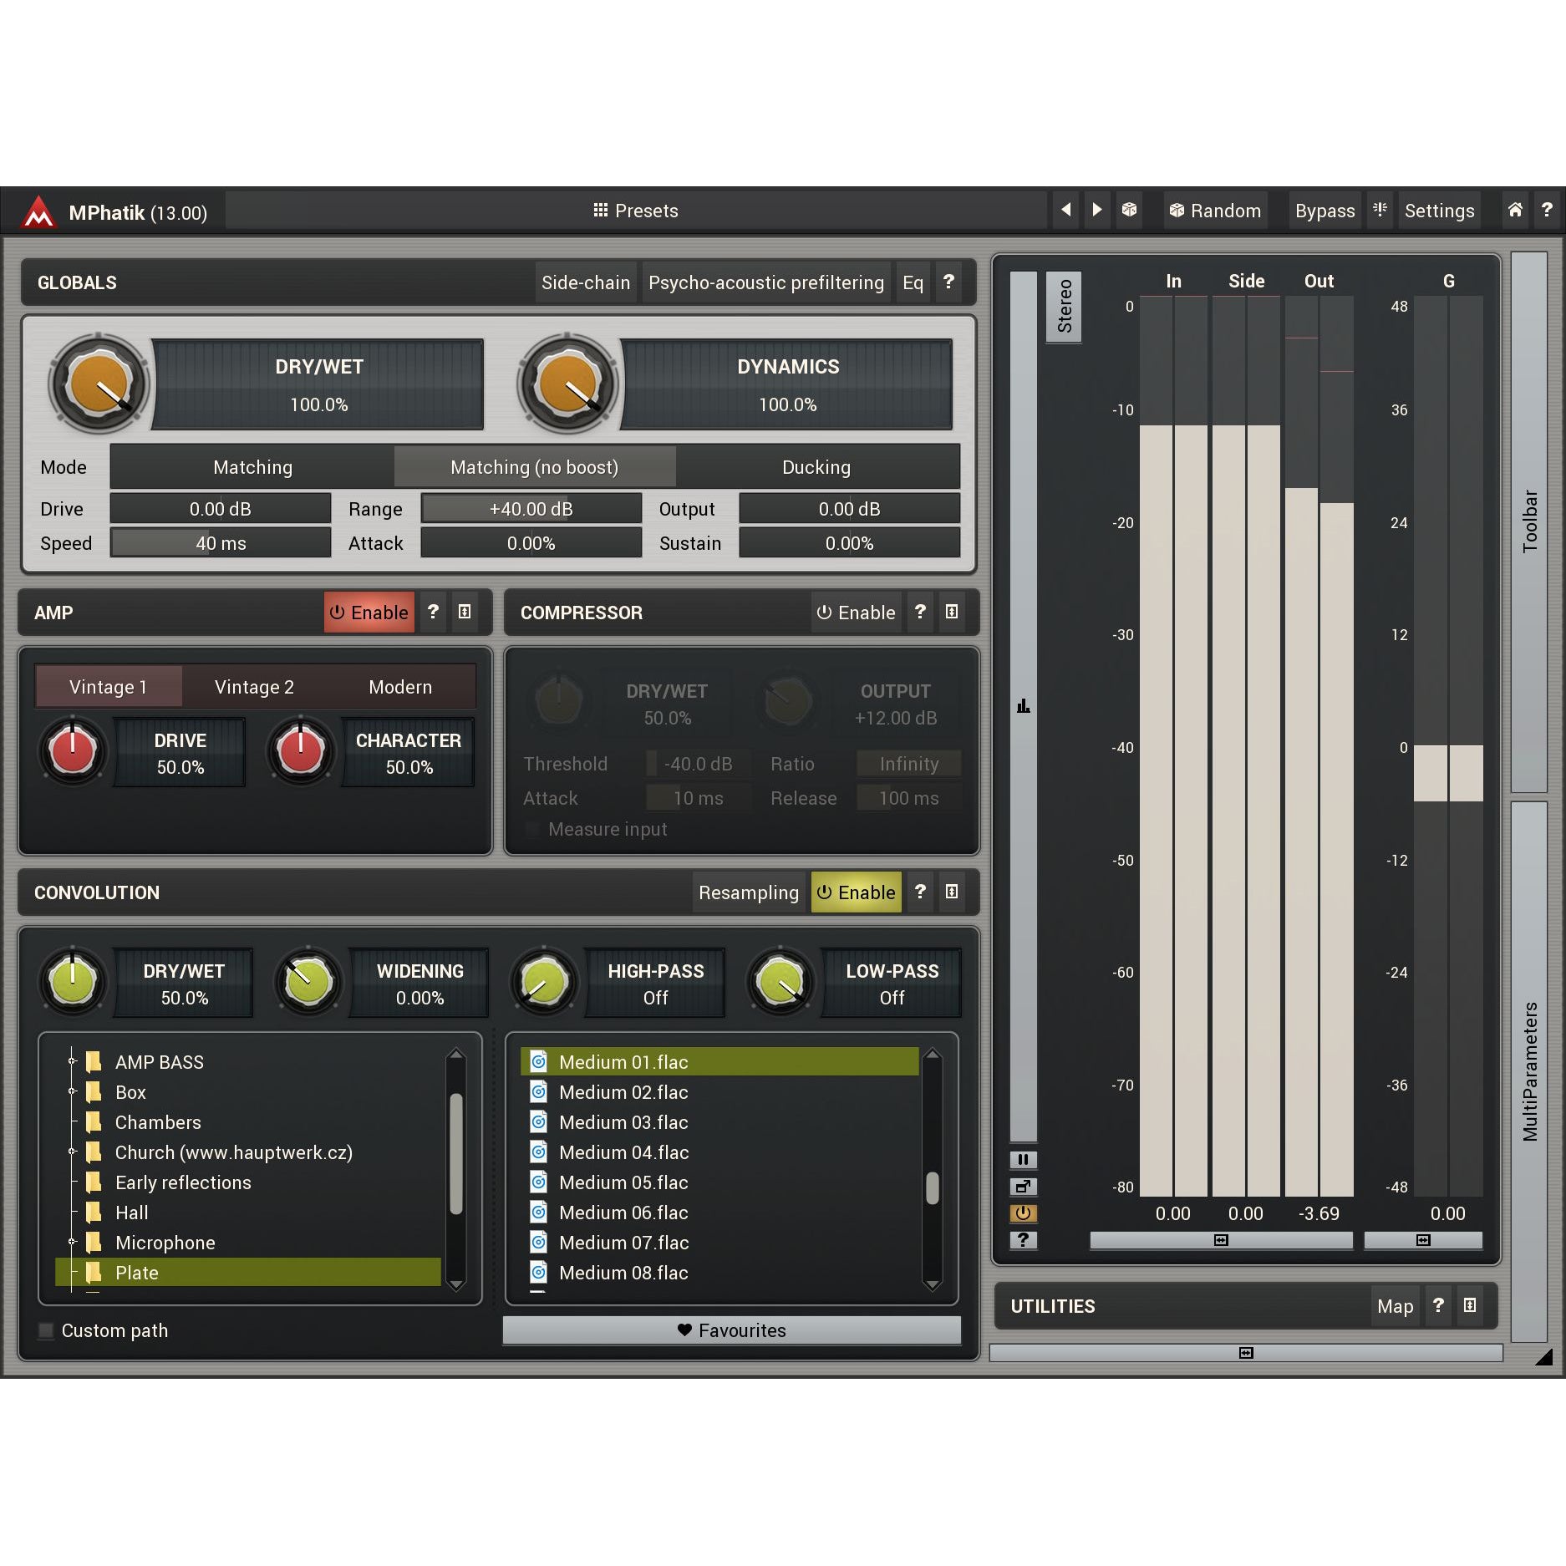
Task: Click the next preset arrow icon
Action: tap(1096, 210)
